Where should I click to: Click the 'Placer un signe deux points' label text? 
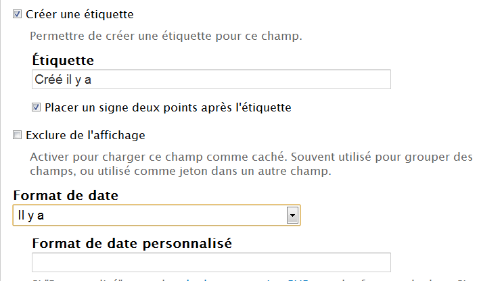168,107
